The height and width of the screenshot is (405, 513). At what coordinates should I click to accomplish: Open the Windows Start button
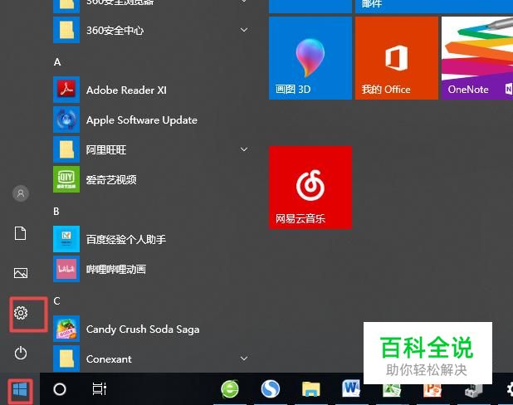[x=20, y=389]
